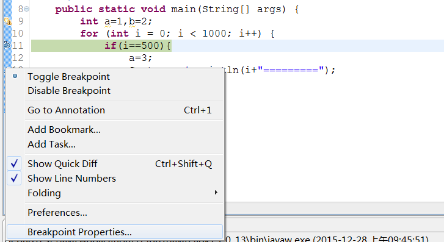Click the javaw.exe console launch label
444x242 pixels.
click(x=327, y=239)
